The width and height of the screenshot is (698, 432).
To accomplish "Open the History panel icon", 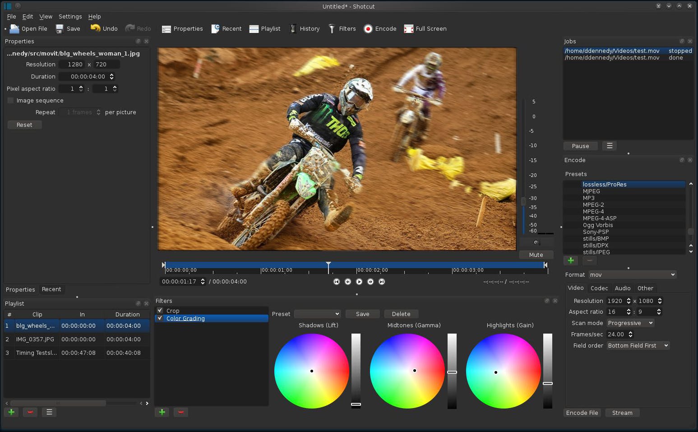I will pos(293,29).
